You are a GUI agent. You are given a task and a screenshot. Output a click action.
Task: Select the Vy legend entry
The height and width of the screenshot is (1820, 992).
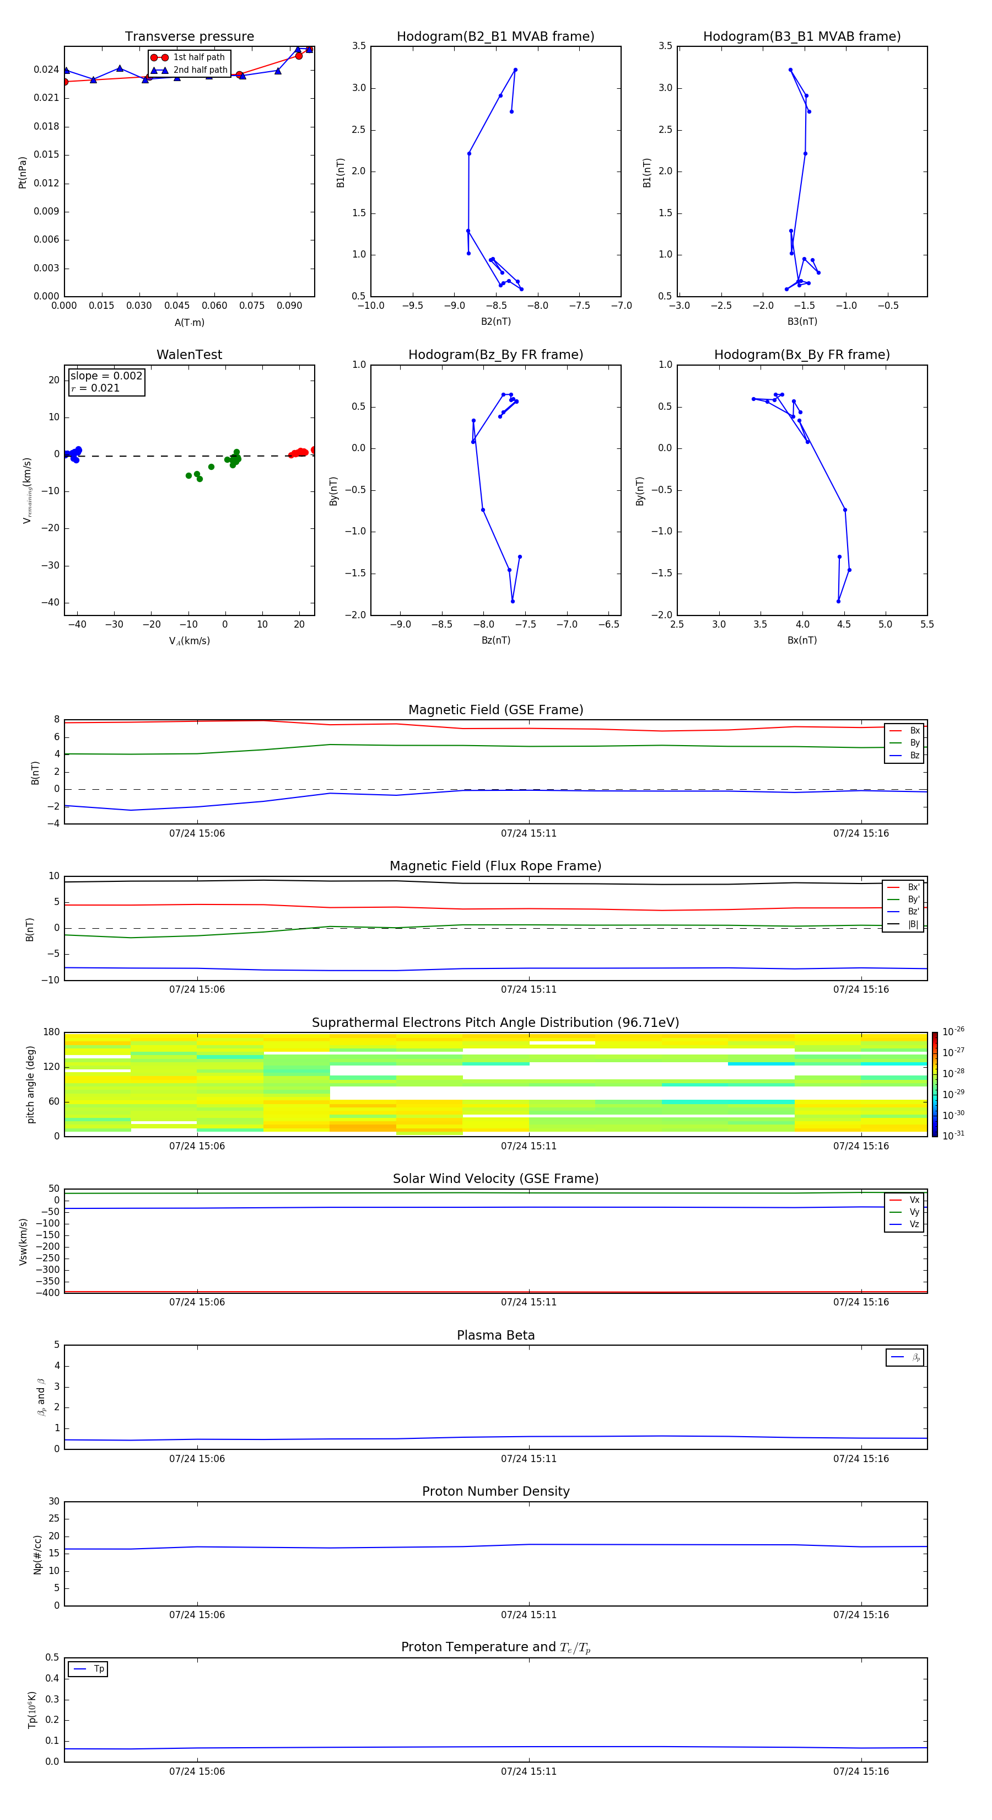904,1212
